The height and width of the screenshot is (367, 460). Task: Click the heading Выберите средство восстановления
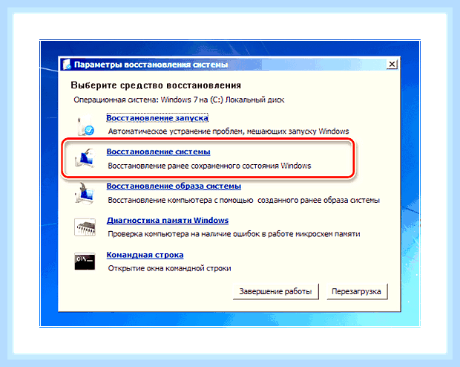point(156,85)
